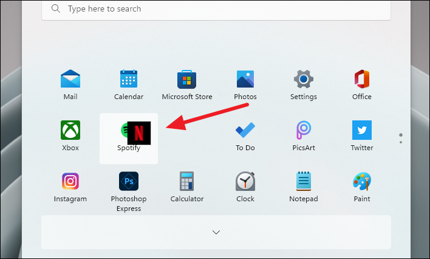Screen dimensions: 430x259
Task: Open the Twitter app icon
Action: click(x=362, y=130)
